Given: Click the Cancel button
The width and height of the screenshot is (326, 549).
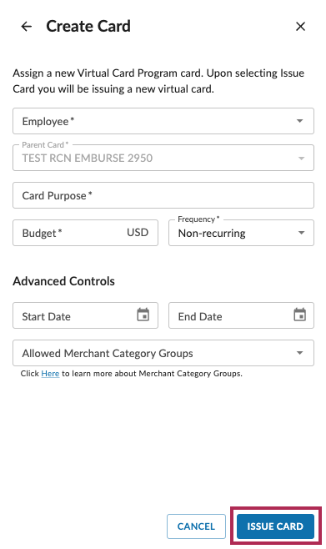Looking at the screenshot, I should point(196,526).
